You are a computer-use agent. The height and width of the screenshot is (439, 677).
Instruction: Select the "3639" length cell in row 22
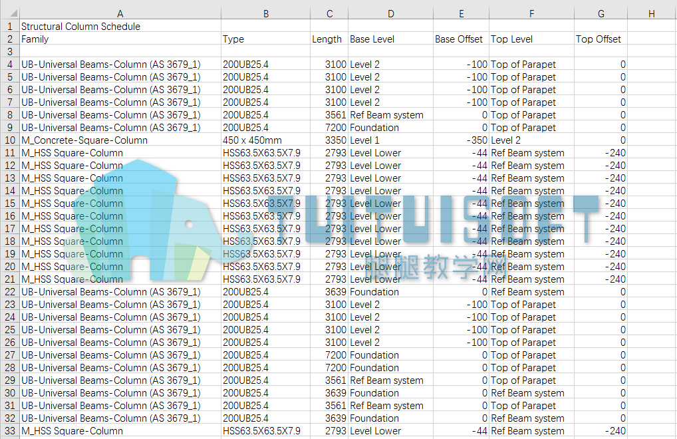click(x=329, y=292)
